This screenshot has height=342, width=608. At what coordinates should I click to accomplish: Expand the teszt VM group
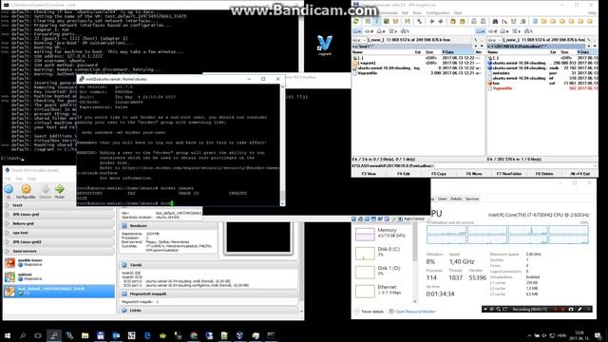click(x=8, y=205)
